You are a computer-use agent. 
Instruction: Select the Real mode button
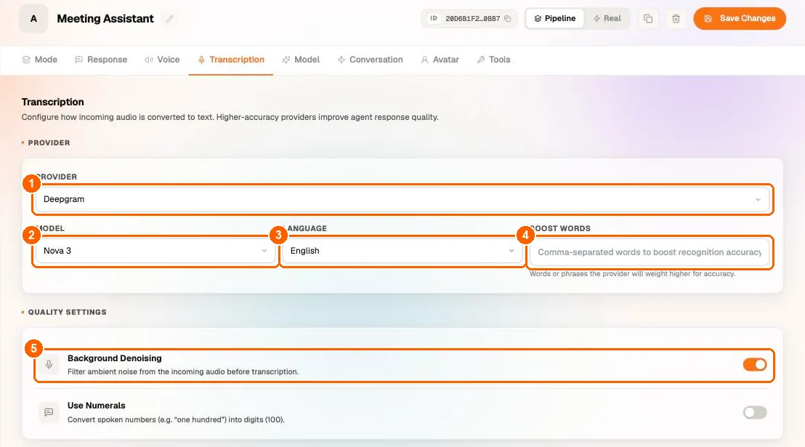(607, 18)
